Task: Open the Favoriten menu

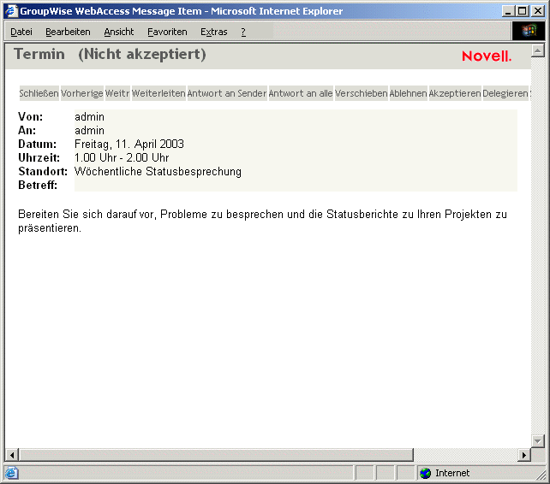Action: (167, 32)
